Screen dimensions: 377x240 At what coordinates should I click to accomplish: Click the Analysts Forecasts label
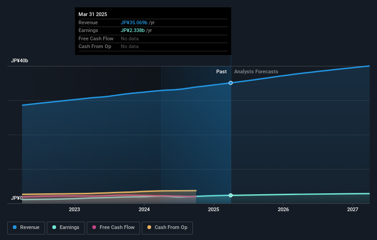click(x=256, y=72)
